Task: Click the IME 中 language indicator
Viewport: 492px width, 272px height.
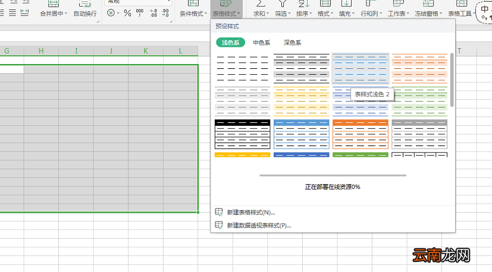Action: (485, 9)
